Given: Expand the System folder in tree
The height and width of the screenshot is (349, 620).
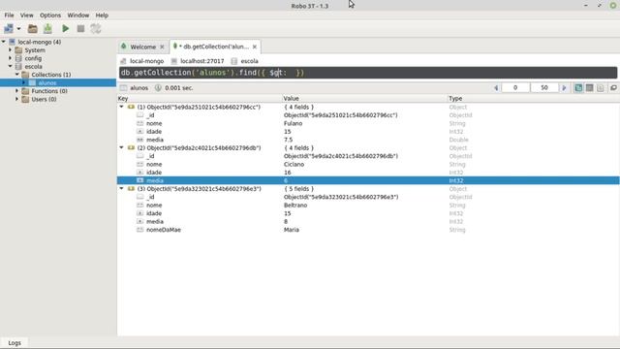Looking at the screenshot, I should click(x=11, y=49).
